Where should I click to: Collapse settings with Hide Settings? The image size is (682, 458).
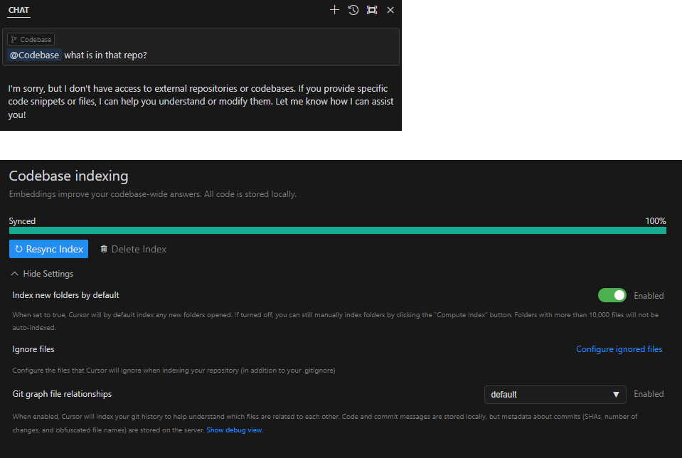(42, 274)
